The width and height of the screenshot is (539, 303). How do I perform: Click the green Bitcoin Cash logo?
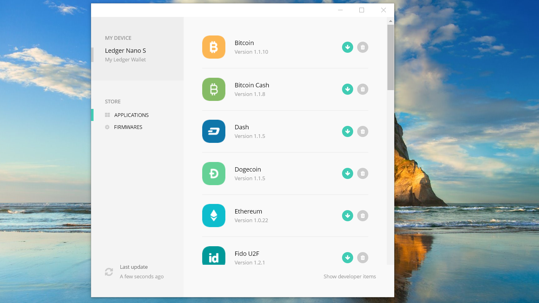pos(214,89)
